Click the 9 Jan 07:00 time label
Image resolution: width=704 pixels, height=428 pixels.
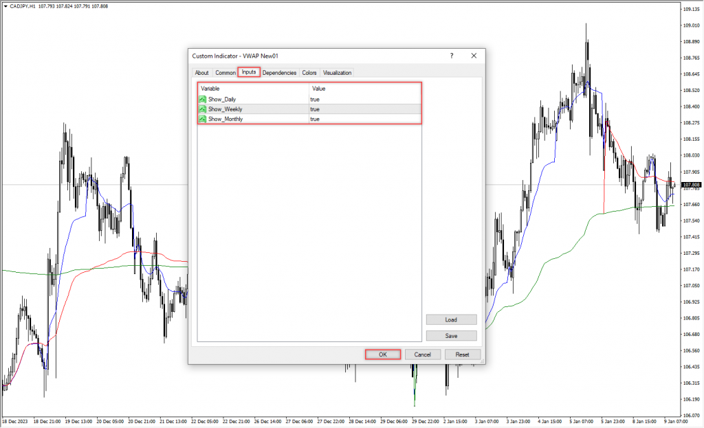676,421
